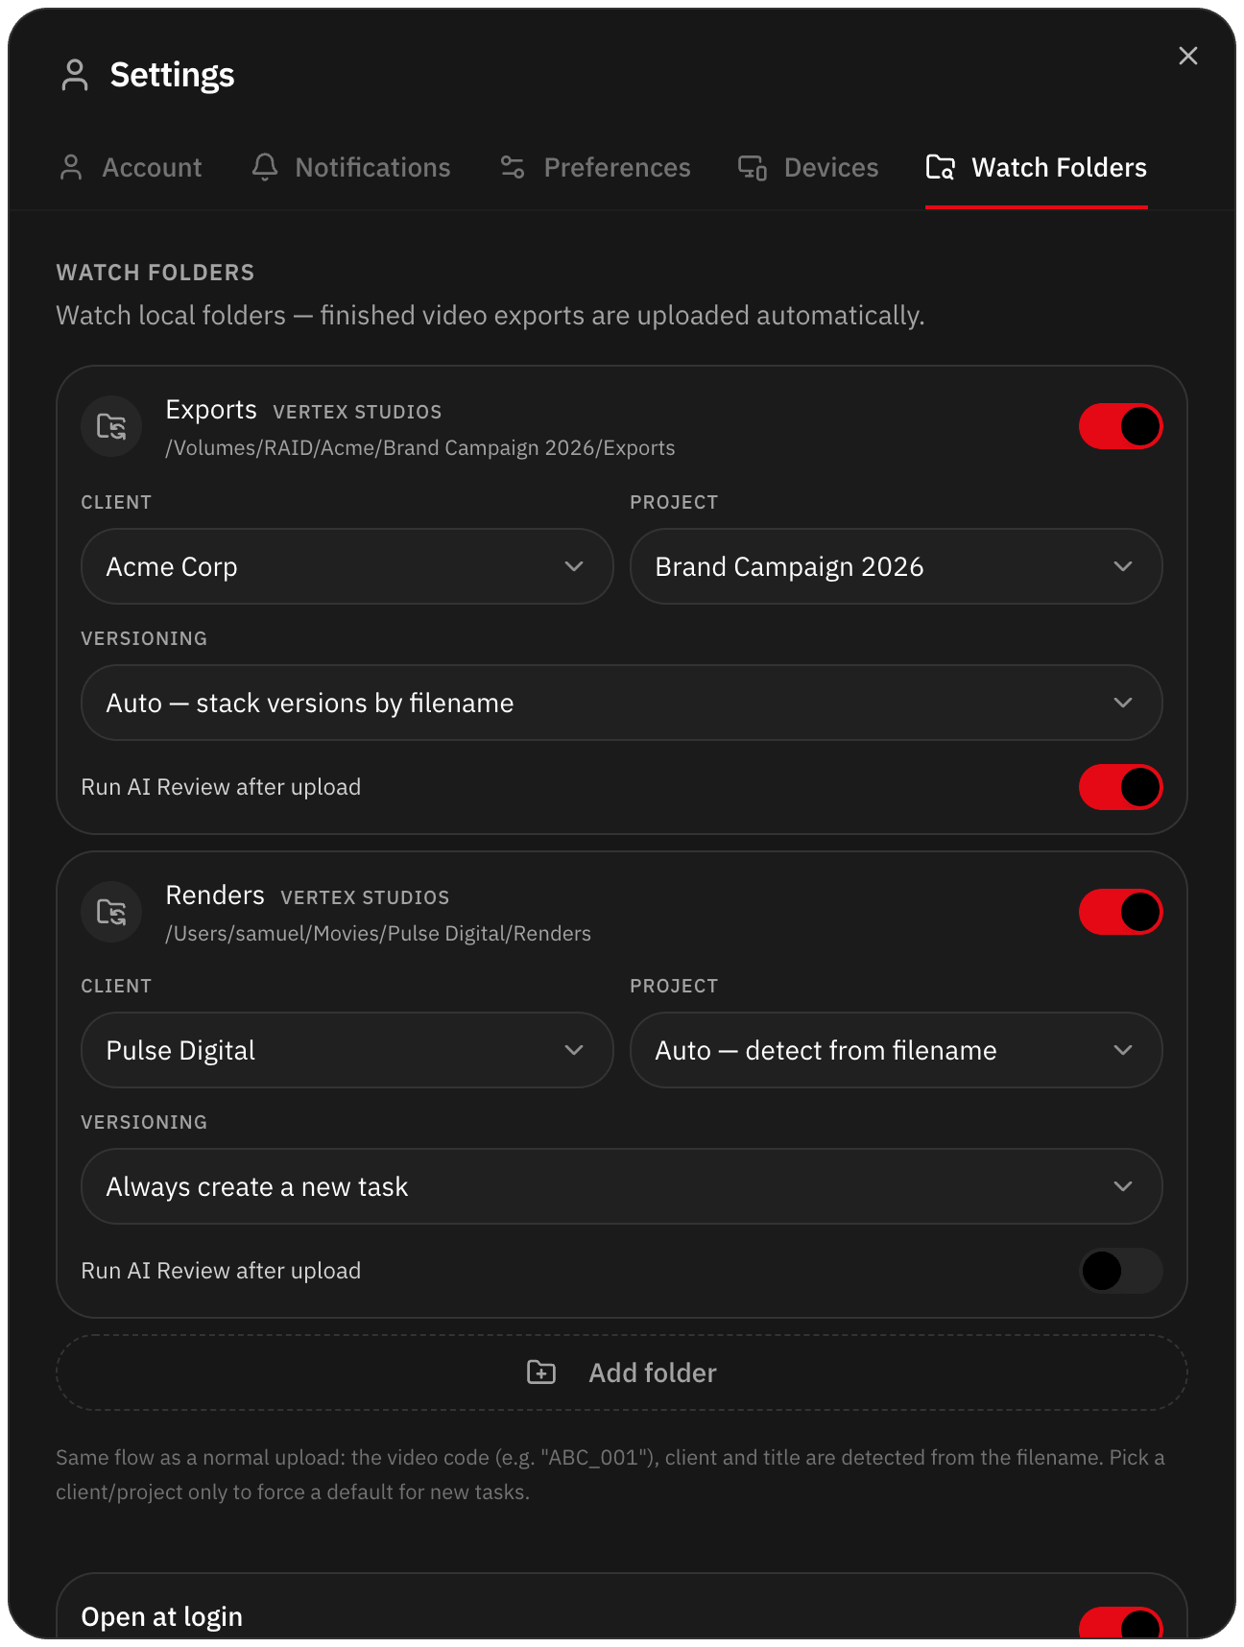This screenshot has width=1244, height=1647.
Task: Click VERTEX STUDIOS label beside Exports
Action: 357,412
